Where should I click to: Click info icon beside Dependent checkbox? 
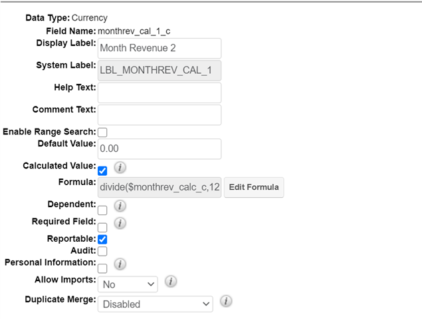(120, 206)
